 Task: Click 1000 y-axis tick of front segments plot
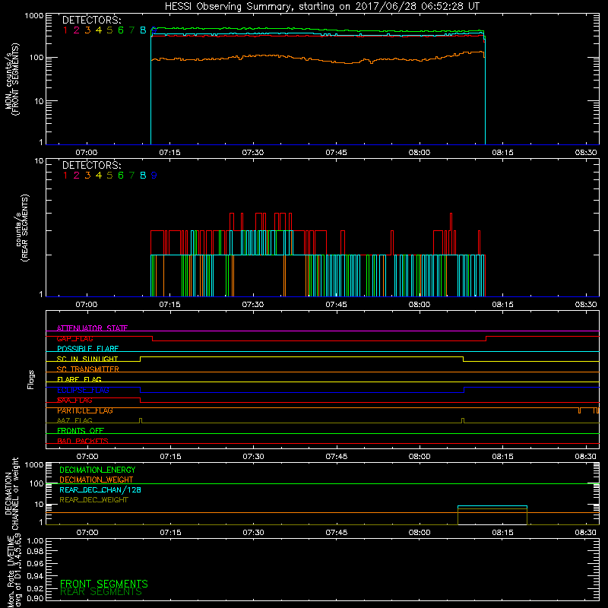(x=33, y=16)
